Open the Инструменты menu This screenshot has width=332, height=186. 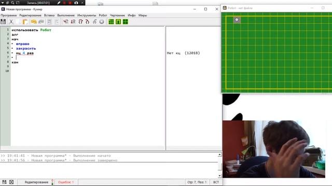(x=87, y=15)
